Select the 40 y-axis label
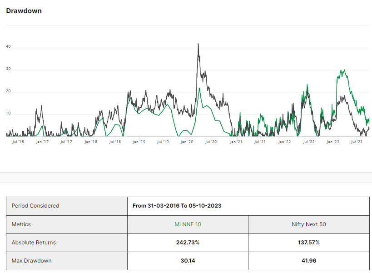The image size is (372, 273). pyautogui.click(x=8, y=46)
